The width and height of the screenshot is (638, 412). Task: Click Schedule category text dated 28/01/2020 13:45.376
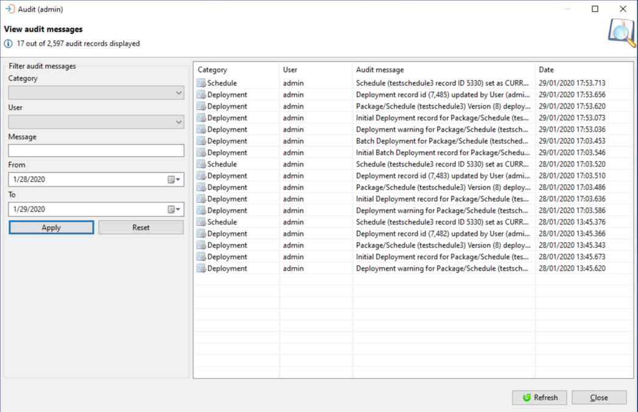222,222
